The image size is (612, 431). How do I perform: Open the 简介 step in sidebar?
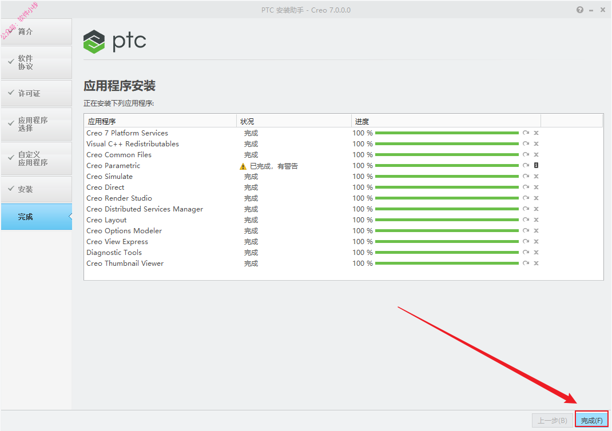coord(36,31)
